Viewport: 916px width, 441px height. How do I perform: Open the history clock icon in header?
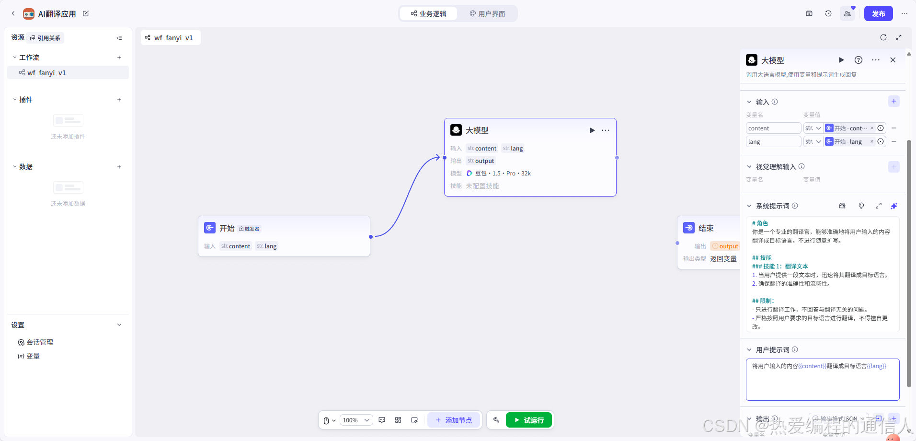(828, 13)
